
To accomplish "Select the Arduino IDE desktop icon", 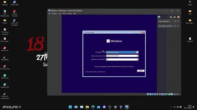I will [x=5, y=86].
